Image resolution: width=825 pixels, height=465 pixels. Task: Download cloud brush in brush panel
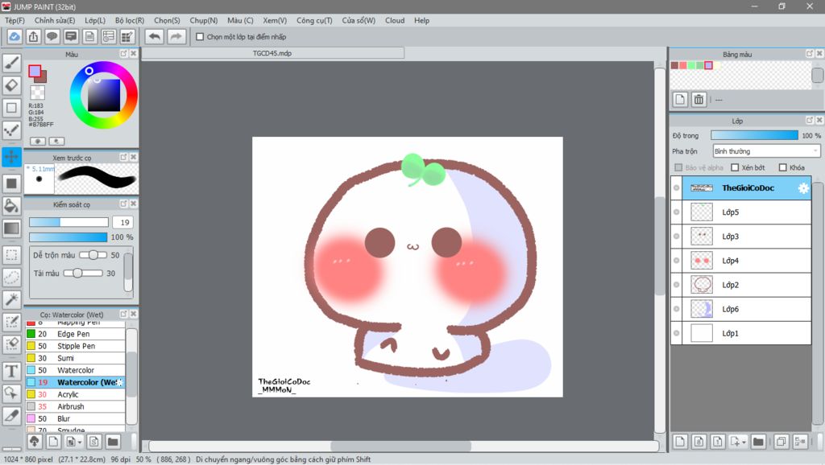(35, 442)
